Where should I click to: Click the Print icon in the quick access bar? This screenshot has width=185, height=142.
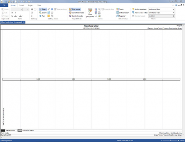coord(12,2)
